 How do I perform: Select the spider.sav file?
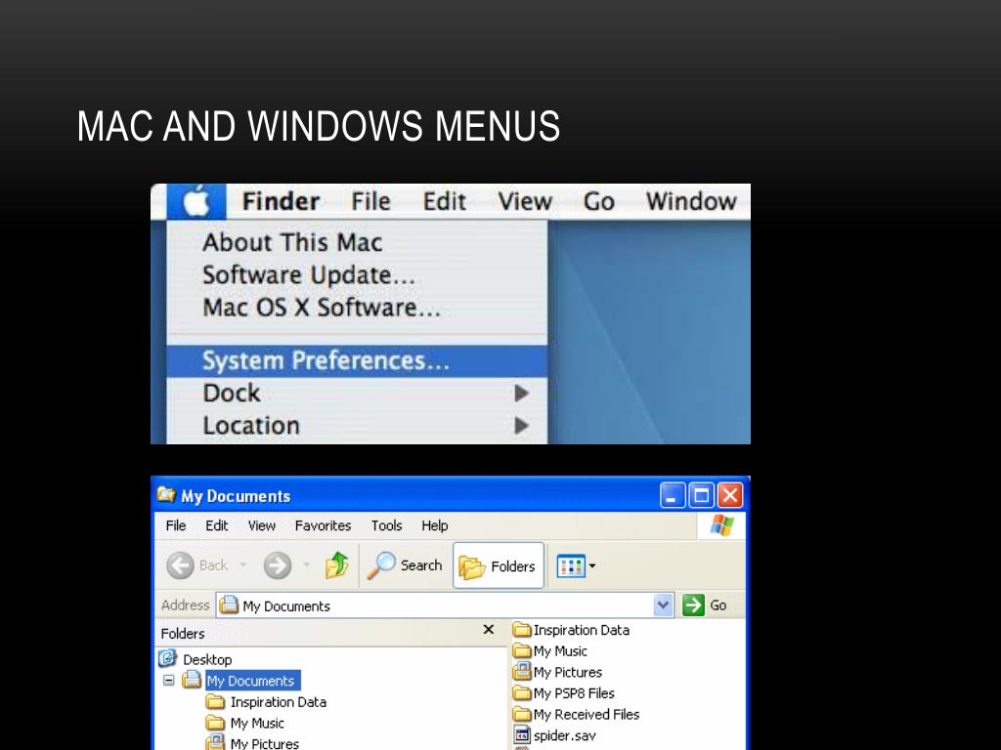pos(555,735)
